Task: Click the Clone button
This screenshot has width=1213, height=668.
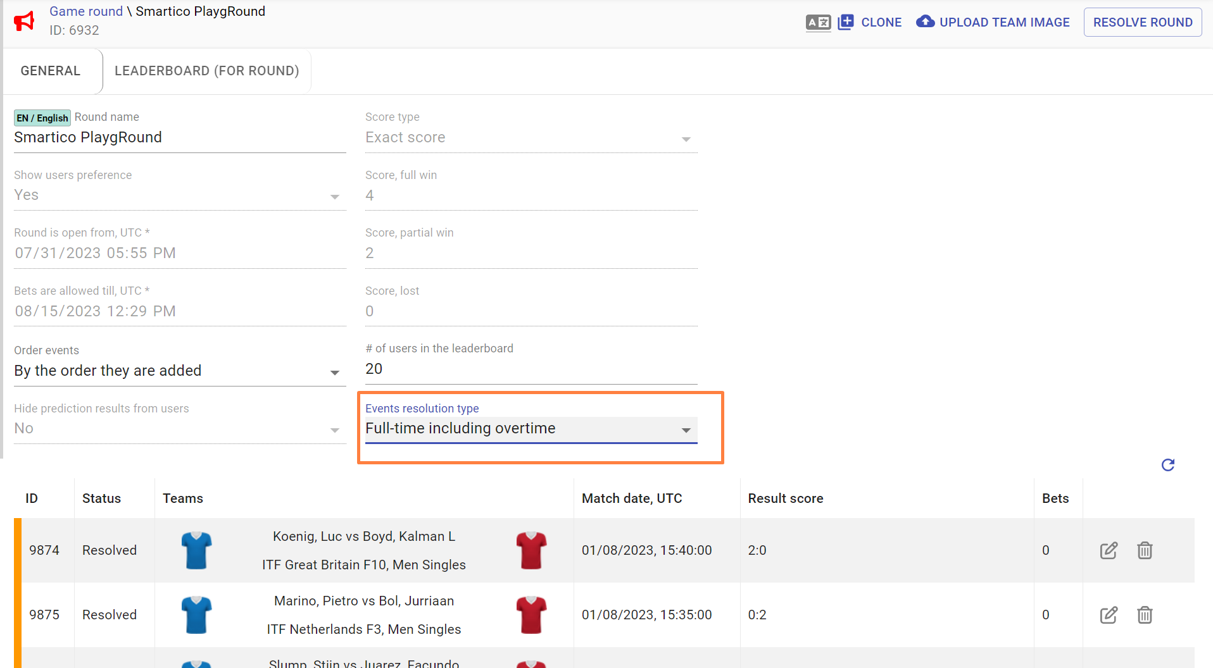Action: 870,23
